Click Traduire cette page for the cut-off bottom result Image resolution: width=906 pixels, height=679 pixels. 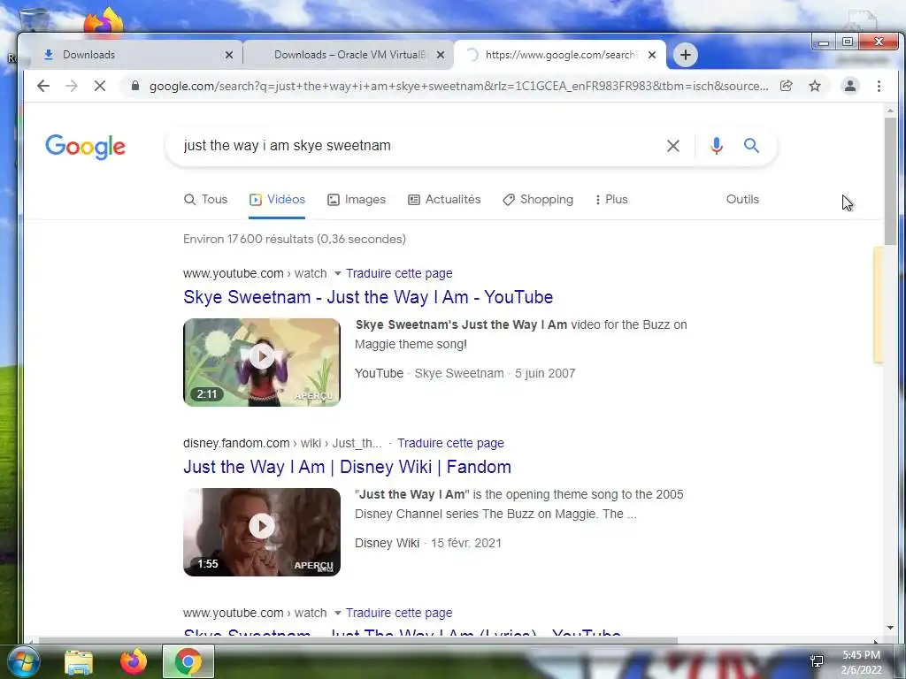pos(399,613)
